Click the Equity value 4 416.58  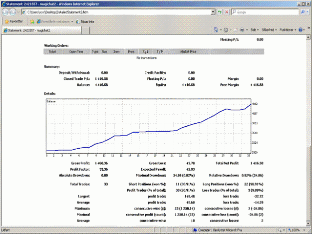pyautogui.click(x=188, y=85)
